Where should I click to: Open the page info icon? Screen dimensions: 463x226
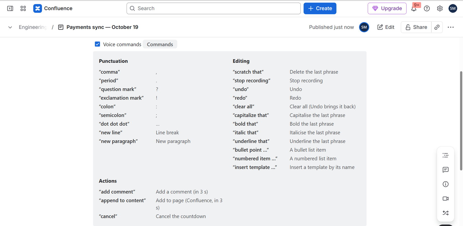pos(445,184)
